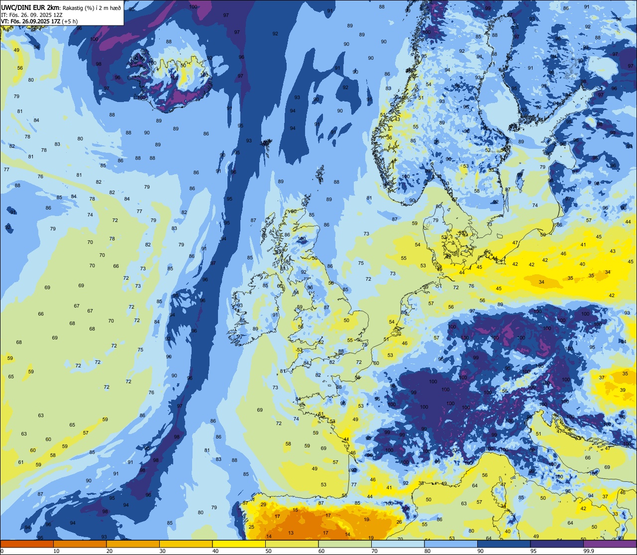Click the "95" legend scale label

pyautogui.click(x=533, y=551)
